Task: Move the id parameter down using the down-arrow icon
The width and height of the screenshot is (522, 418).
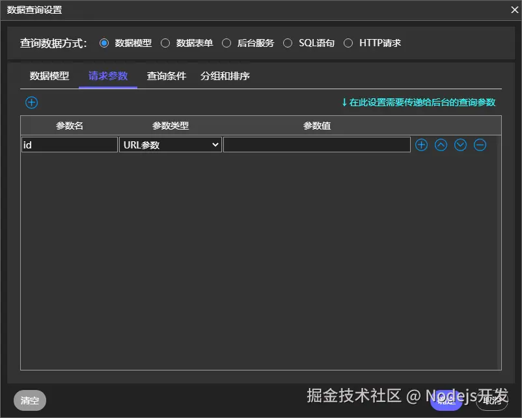Action: (460, 145)
